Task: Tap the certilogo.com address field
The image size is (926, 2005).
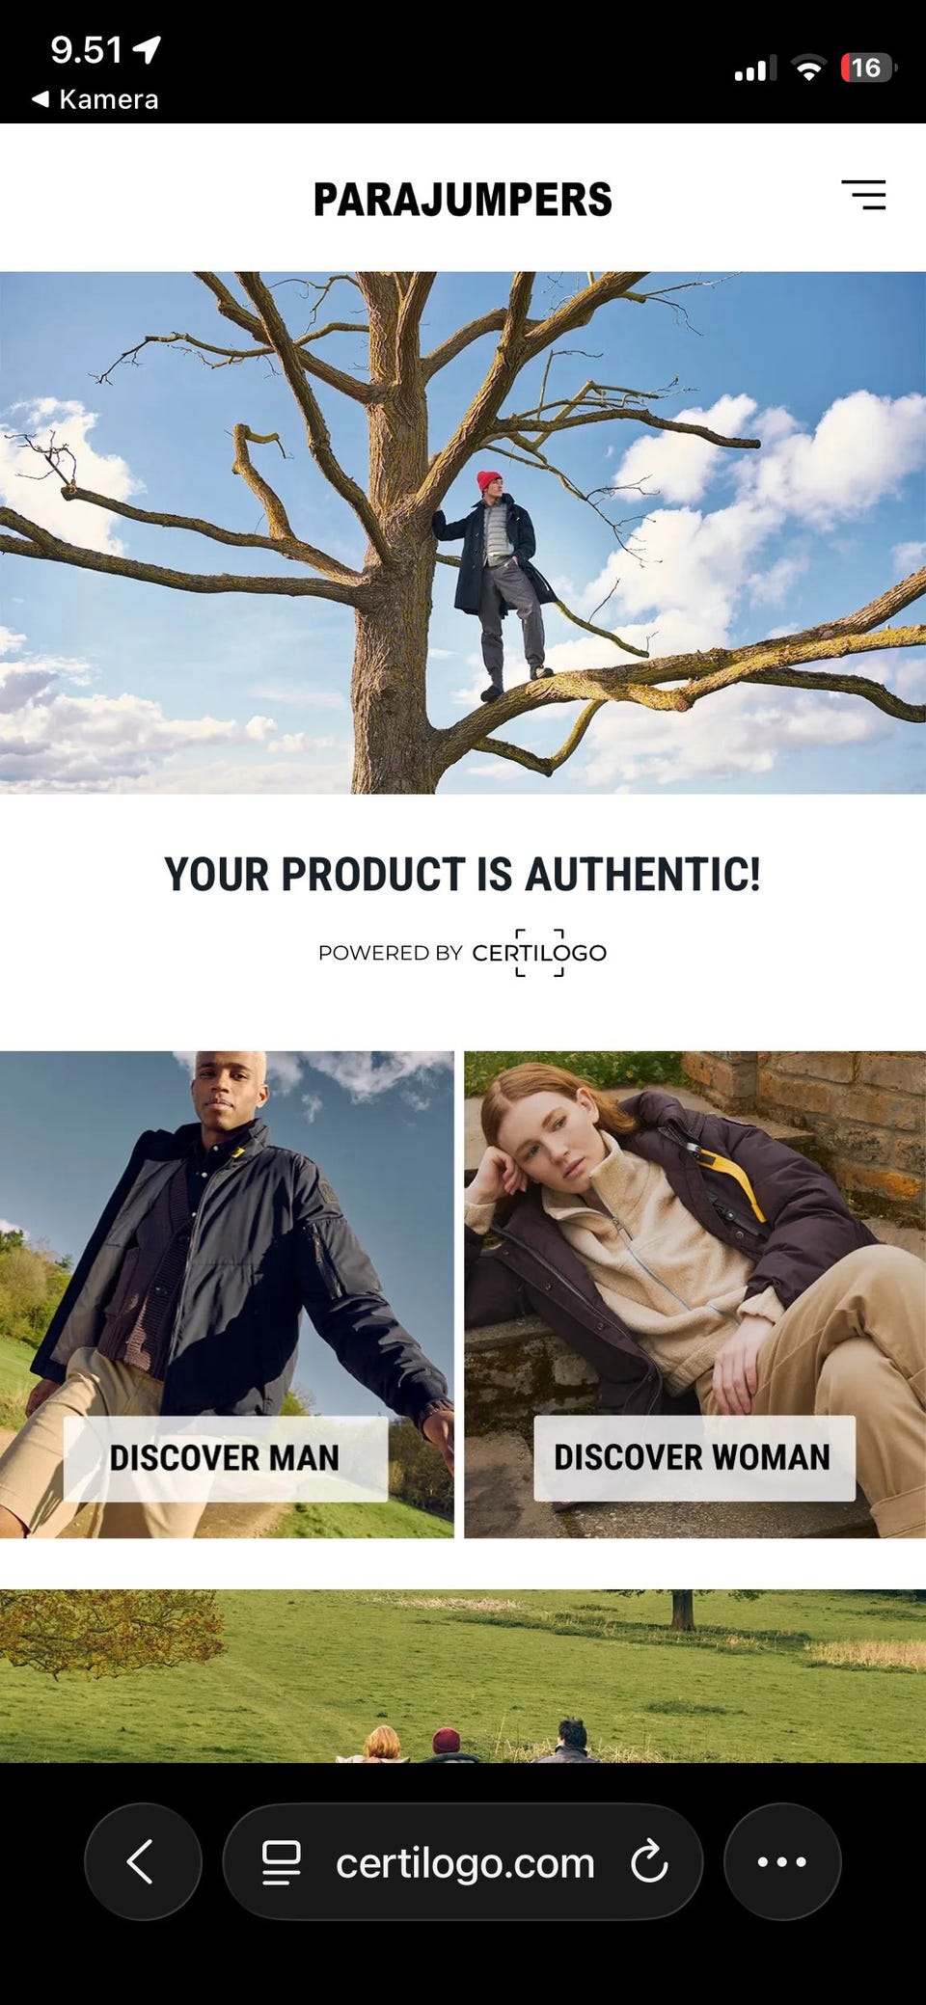Action: click(463, 1861)
